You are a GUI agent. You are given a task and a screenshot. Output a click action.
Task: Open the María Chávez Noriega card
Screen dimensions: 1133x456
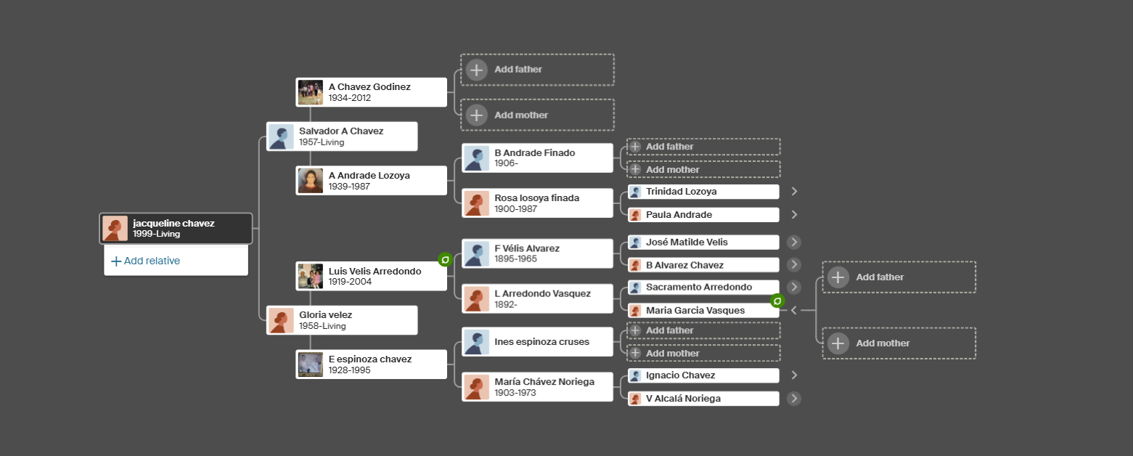click(x=538, y=387)
